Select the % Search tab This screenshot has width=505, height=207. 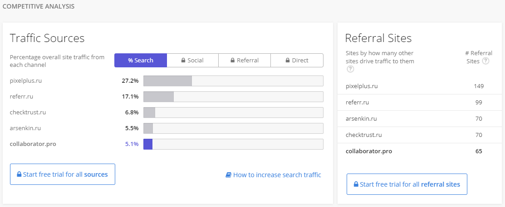pyautogui.click(x=141, y=61)
